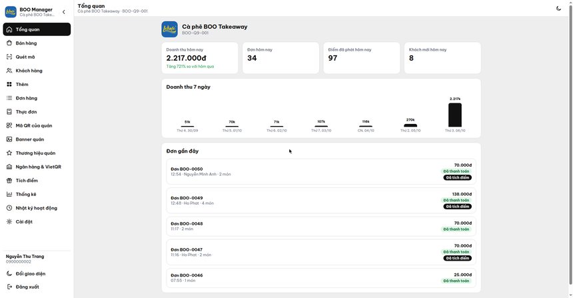Click the 25.000đ order amount
Screen dimensions: 573x298
pos(463,275)
